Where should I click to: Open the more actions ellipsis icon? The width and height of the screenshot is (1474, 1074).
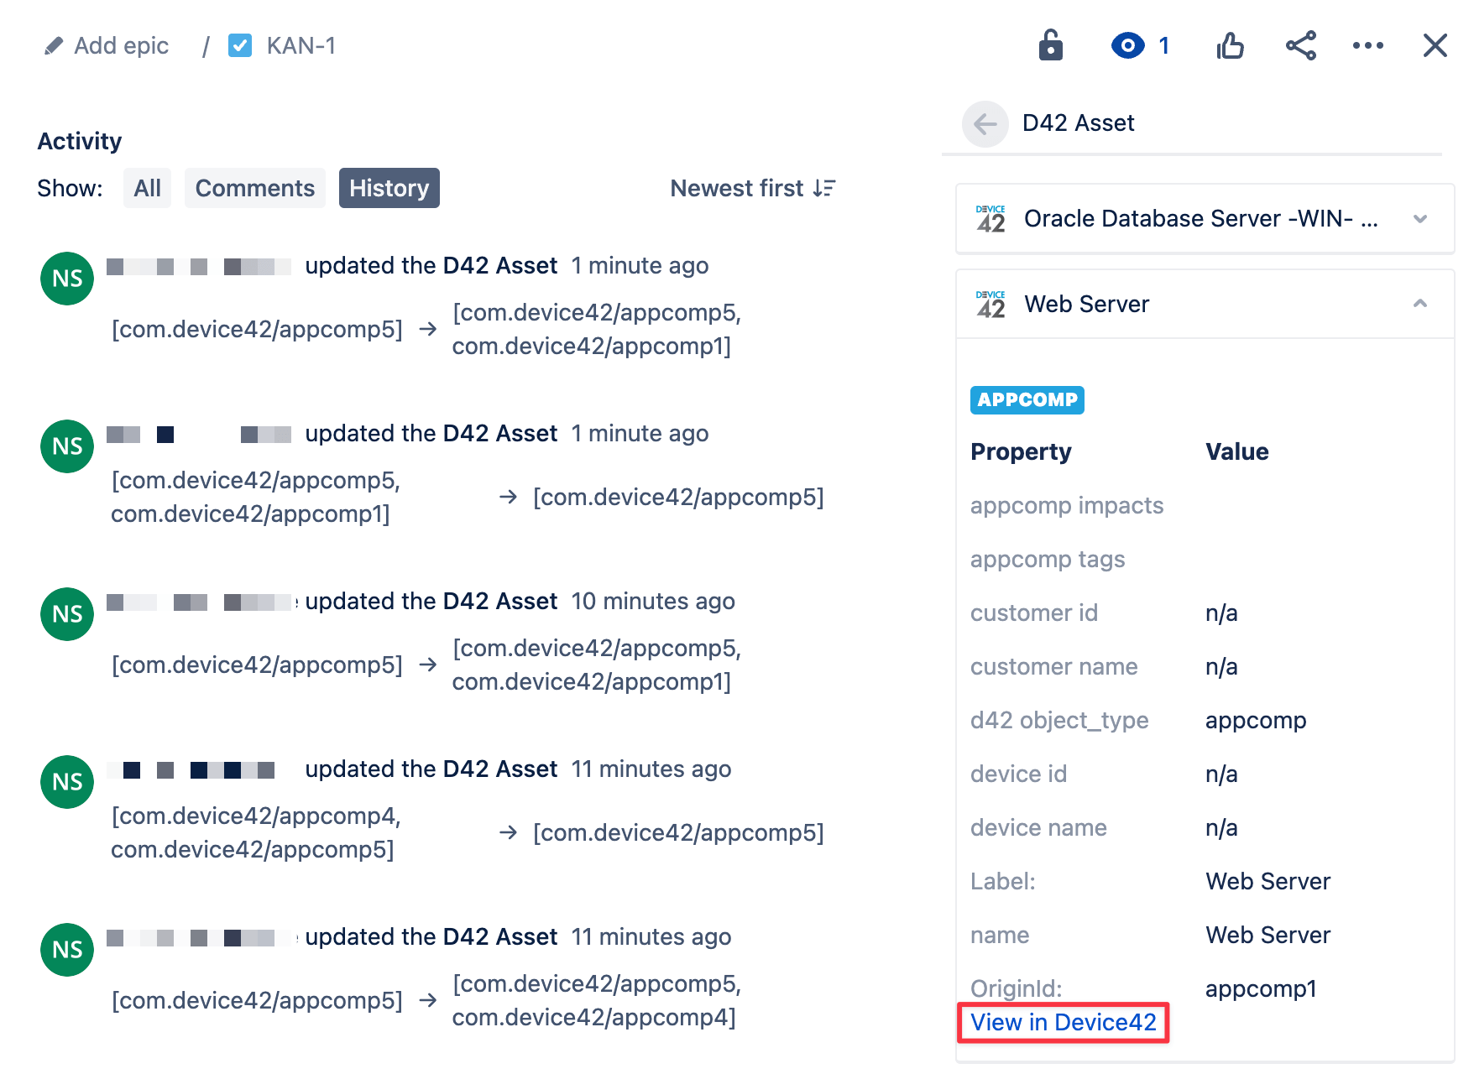click(x=1368, y=46)
